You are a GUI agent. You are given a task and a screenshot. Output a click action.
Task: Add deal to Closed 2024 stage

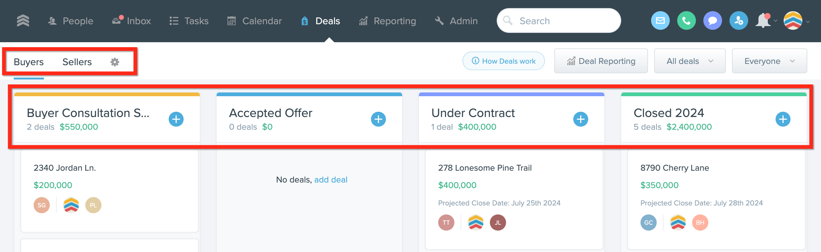tap(783, 119)
